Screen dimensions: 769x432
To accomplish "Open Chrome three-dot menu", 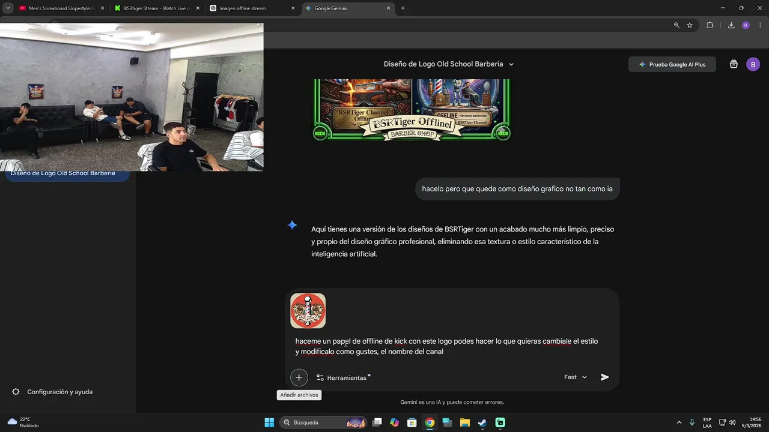I will 759,25.
